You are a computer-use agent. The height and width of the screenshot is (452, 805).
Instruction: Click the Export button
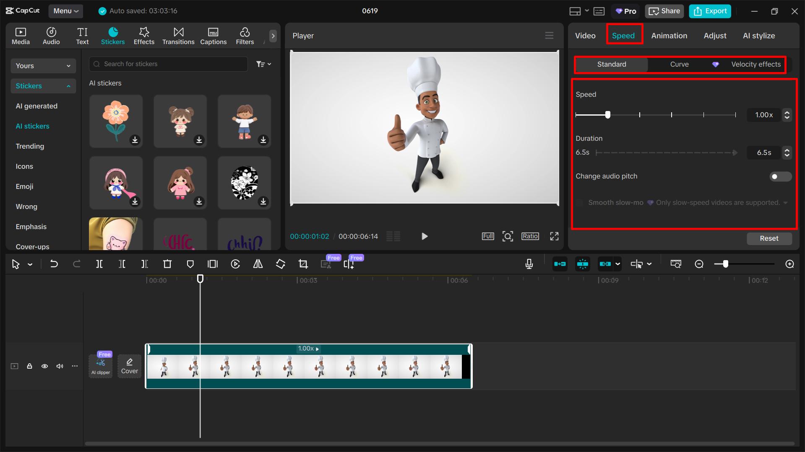click(709, 11)
